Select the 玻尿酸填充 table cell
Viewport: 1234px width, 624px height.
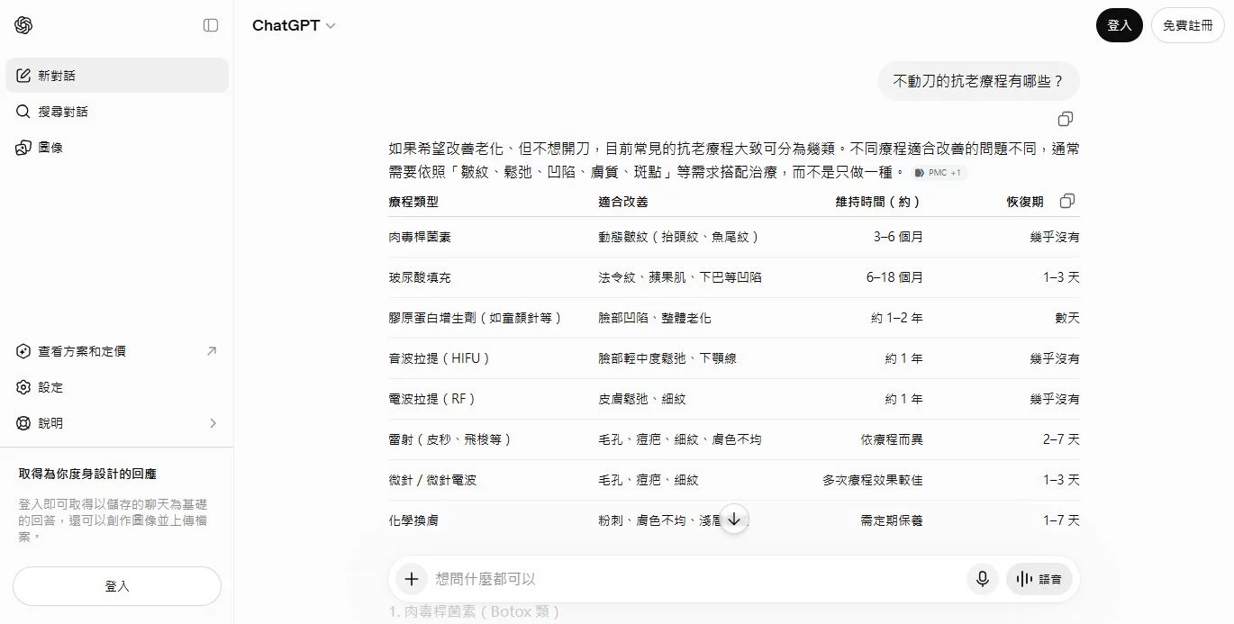(421, 277)
